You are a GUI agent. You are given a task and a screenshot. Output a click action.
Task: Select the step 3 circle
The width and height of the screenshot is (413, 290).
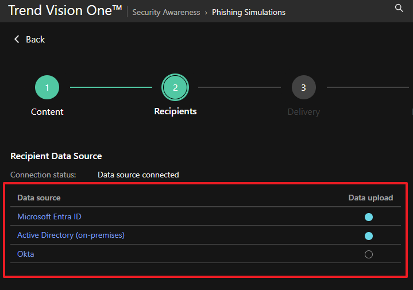303,88
